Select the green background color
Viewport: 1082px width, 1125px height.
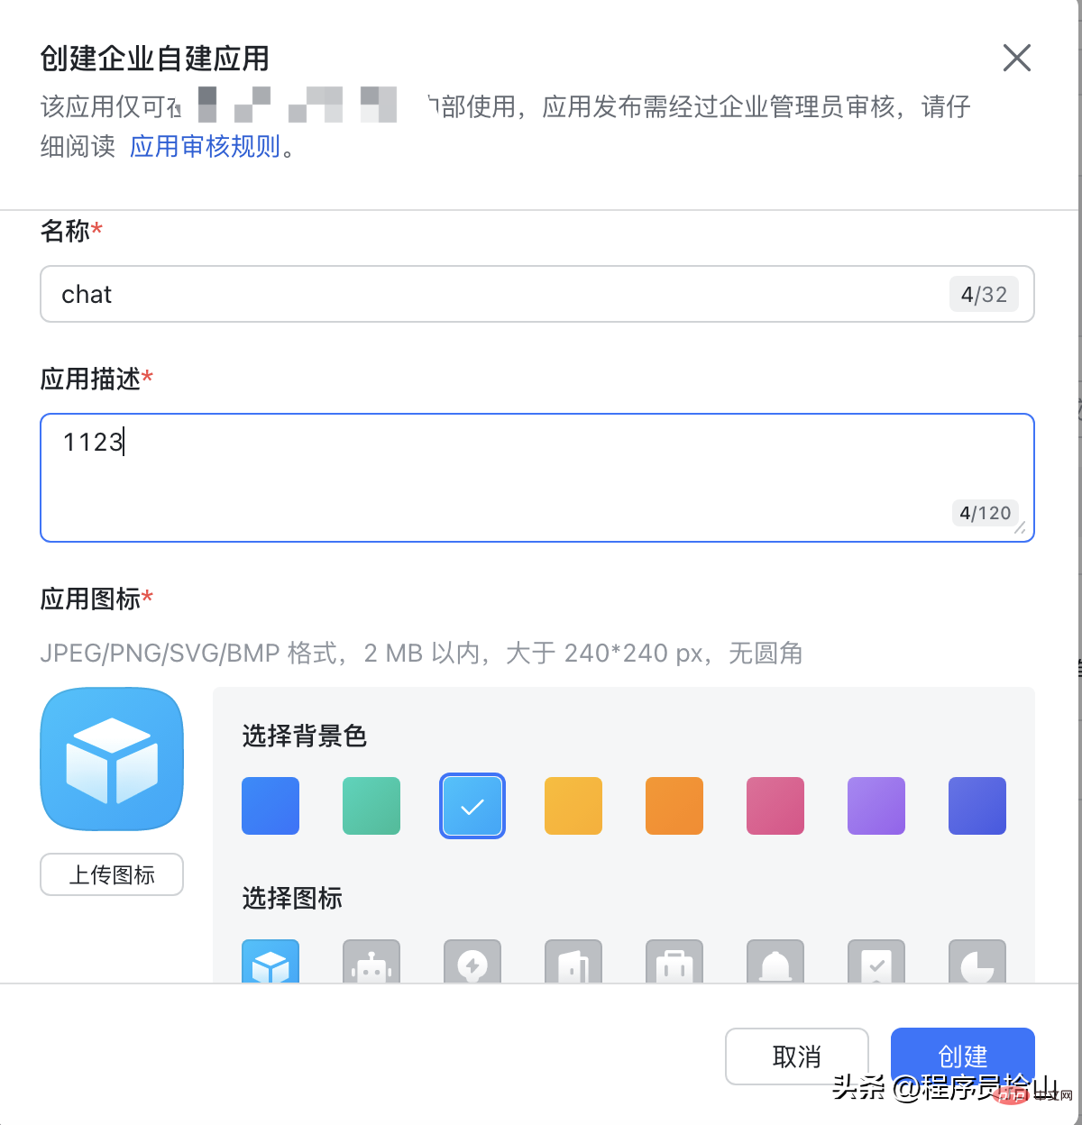pos(371,806)
